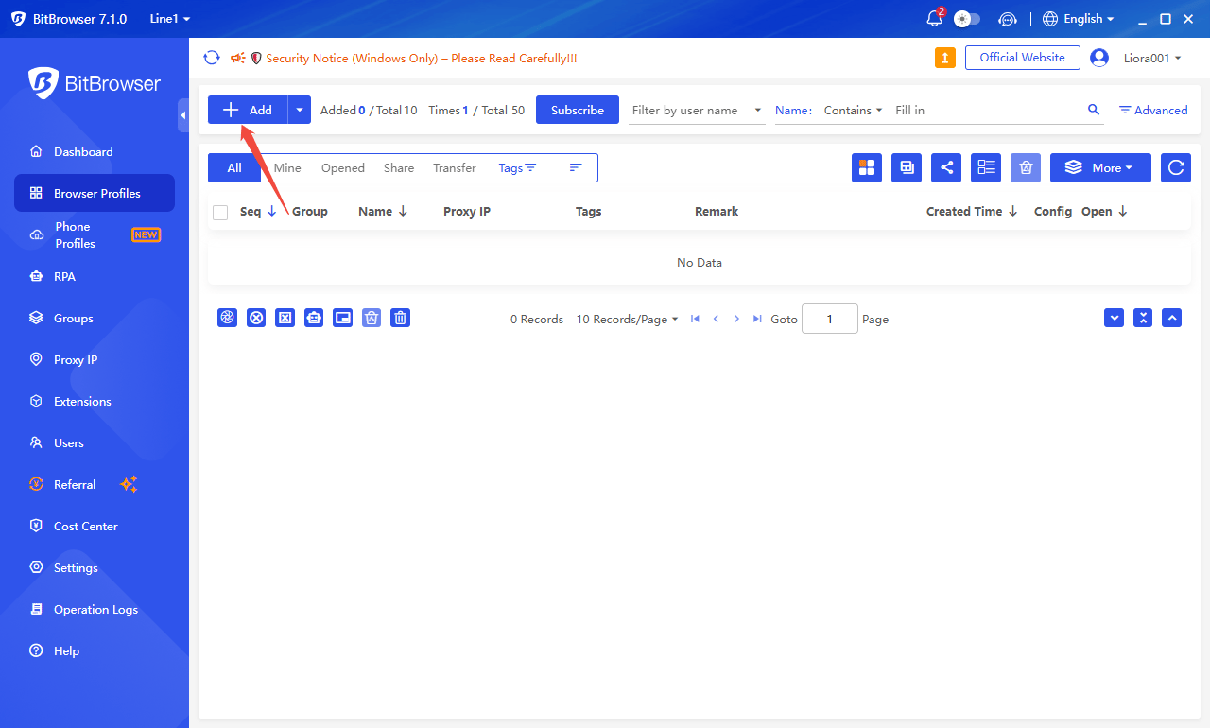Select the All tab
Image resolution: width=1210 pixels, height=728 pixels.
234,167
